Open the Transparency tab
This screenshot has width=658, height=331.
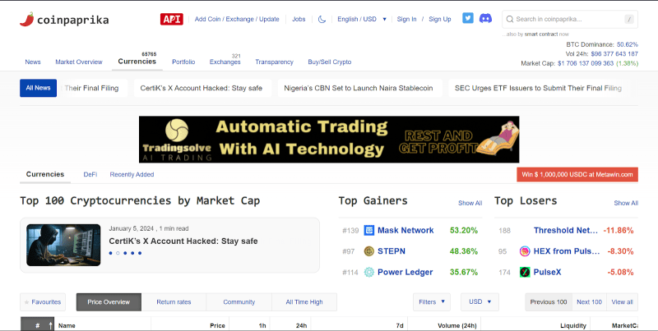(274, 62)
